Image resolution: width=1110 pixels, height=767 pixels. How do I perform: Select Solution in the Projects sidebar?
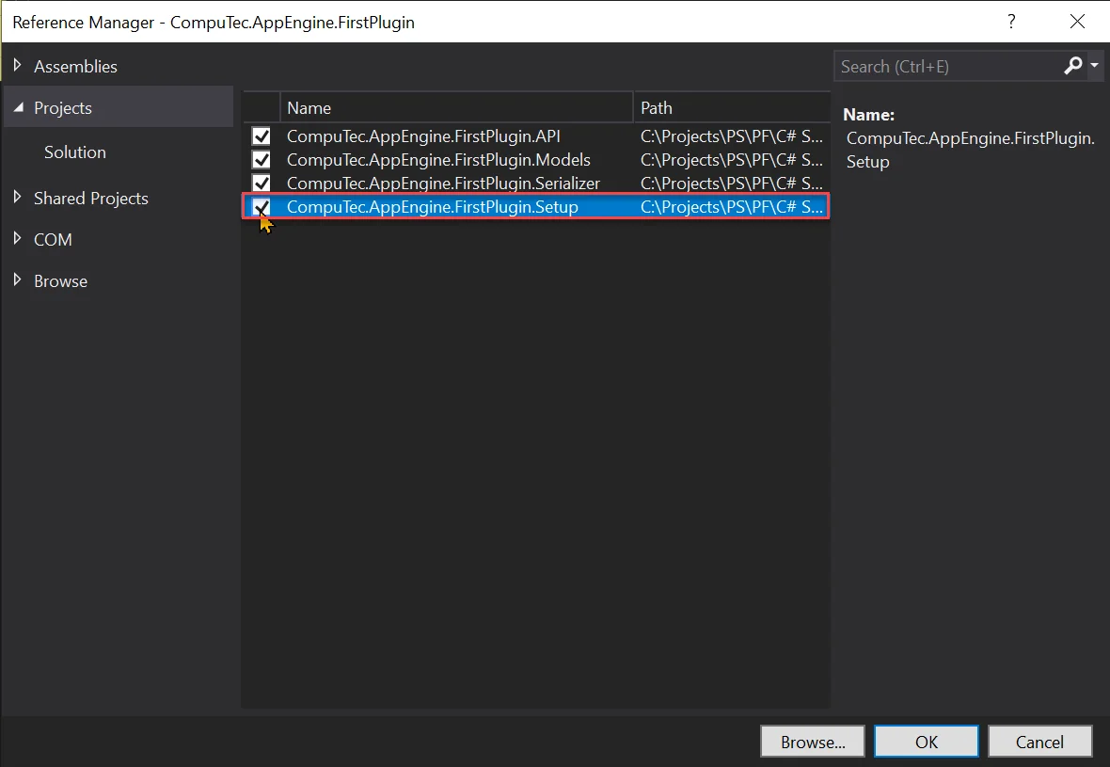click(74, 152)
